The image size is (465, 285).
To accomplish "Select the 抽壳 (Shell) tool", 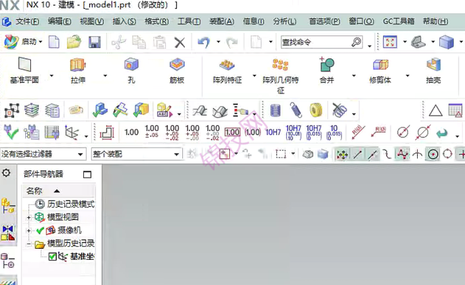I will click(x=433, y=65).
